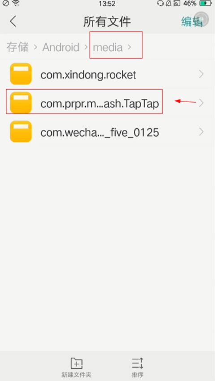Image resolution: width=215 pixels, height=381 pixels.
Task: Open com.wecha five_0125 via chevron
Action: pos(201,132)
